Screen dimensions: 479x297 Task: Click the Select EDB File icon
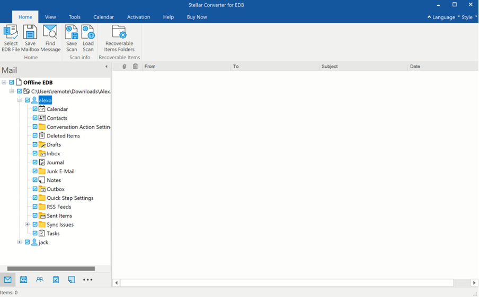(x=11, y=32)
